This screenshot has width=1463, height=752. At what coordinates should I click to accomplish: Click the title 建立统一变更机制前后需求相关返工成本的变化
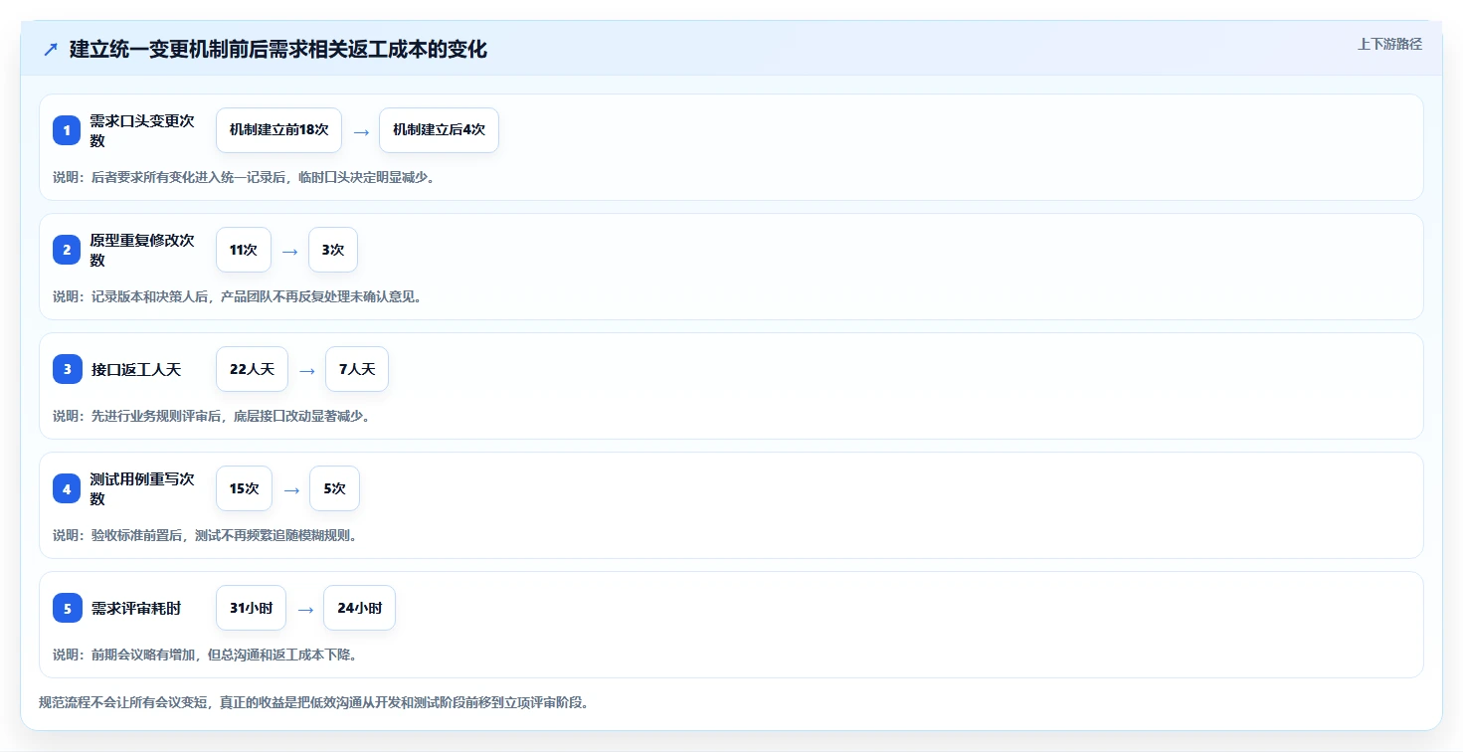pos(278,49)
